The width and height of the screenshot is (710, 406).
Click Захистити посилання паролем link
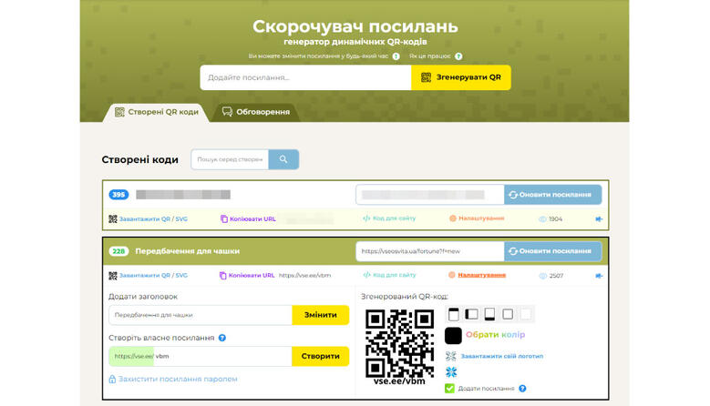click(178, 379)
